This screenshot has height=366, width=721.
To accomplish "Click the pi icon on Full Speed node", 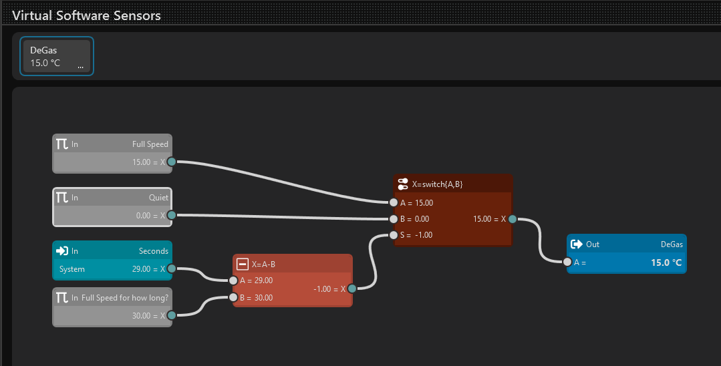I will [61, 144].
